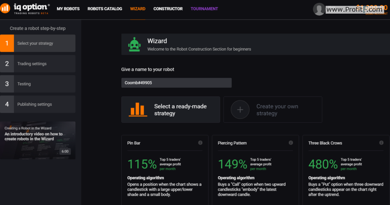Go to step 4 Publishing settings
This screenshot has height=205, width=390.
[x=37, y=104]
